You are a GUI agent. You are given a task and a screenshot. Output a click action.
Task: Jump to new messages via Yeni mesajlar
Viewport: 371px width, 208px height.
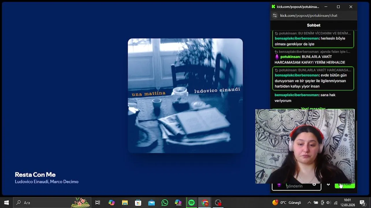click(x=313, y=109)
